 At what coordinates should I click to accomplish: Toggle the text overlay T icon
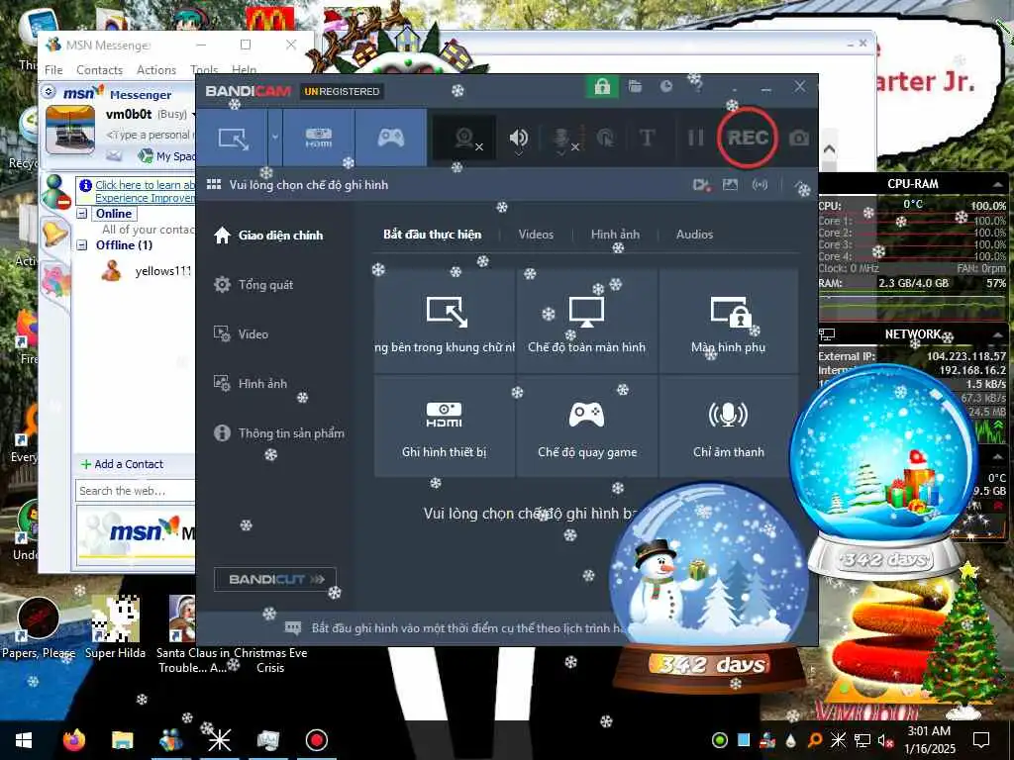[647, 138]
